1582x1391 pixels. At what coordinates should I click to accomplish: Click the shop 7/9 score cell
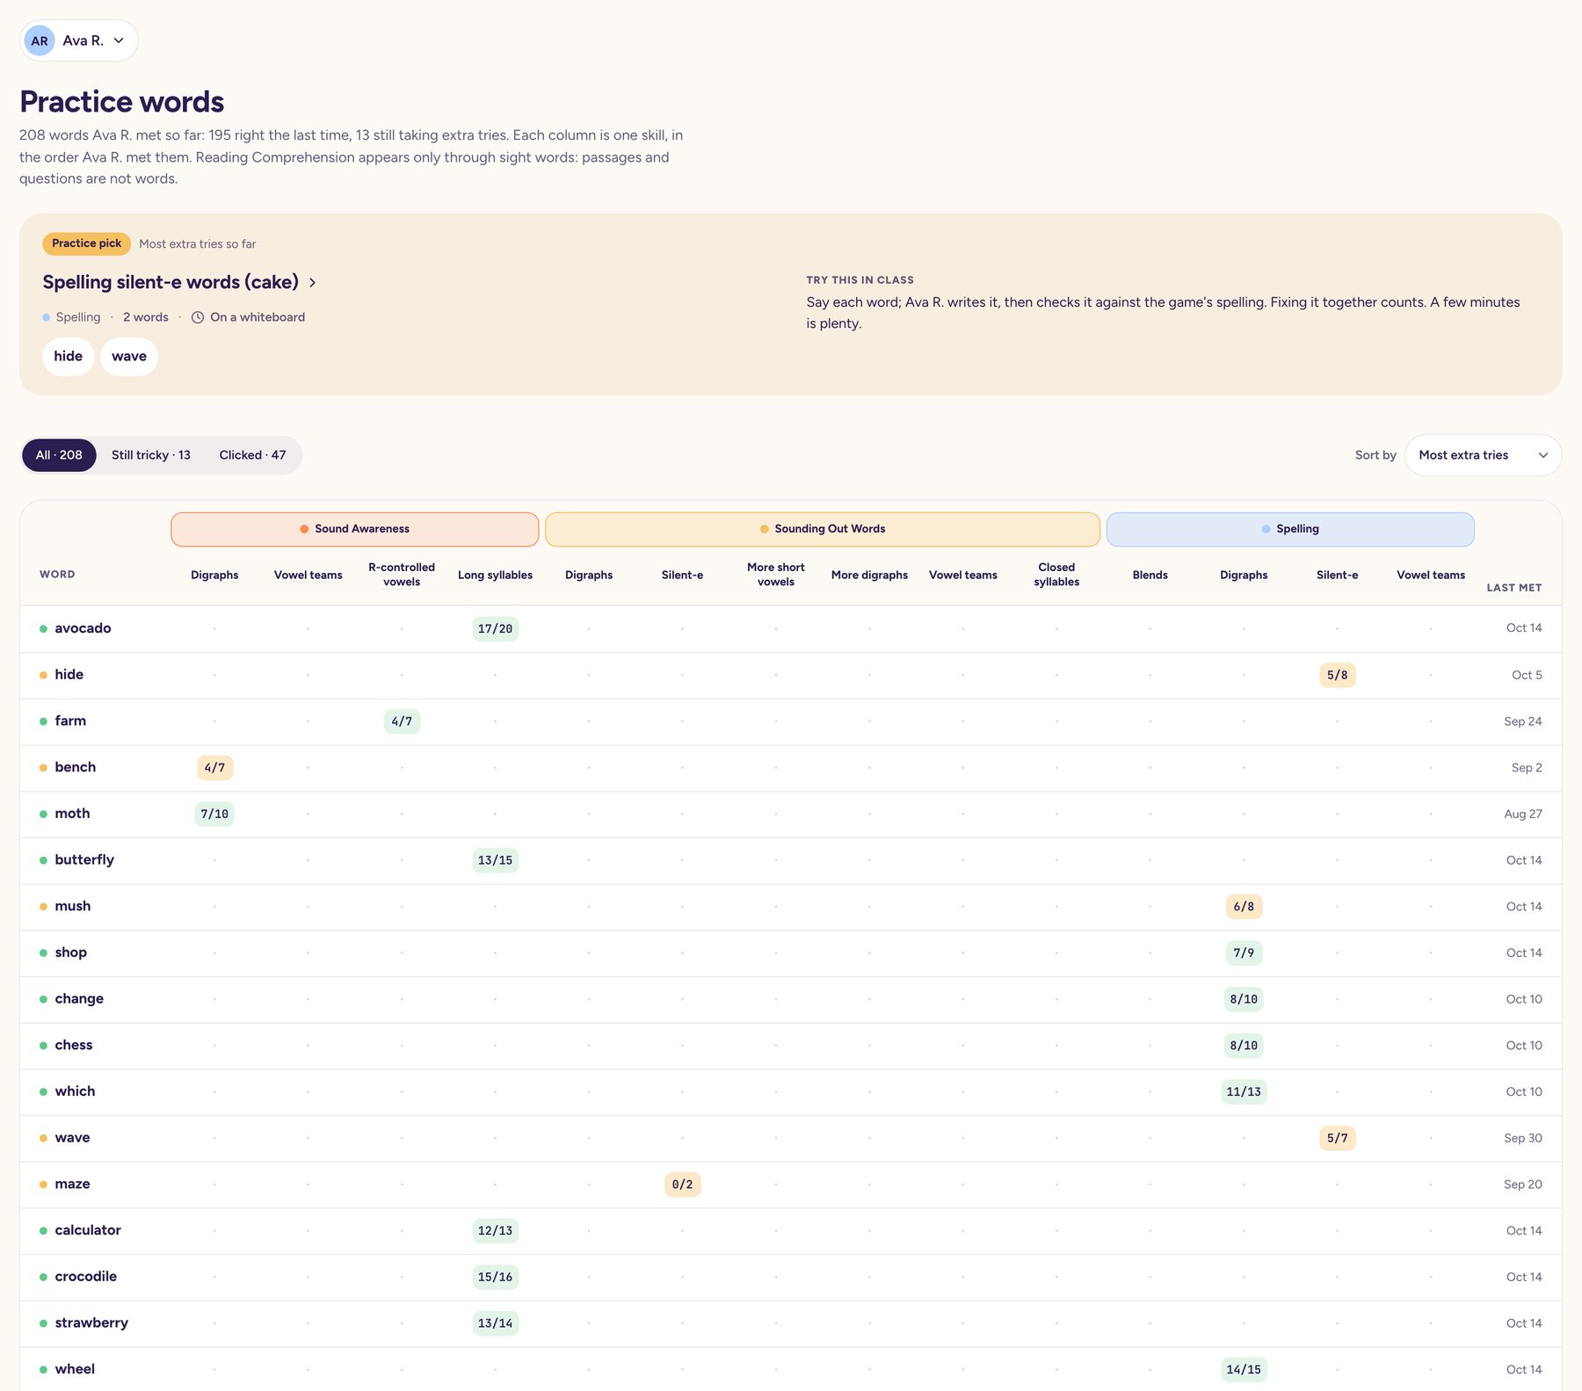(1244, 953)
